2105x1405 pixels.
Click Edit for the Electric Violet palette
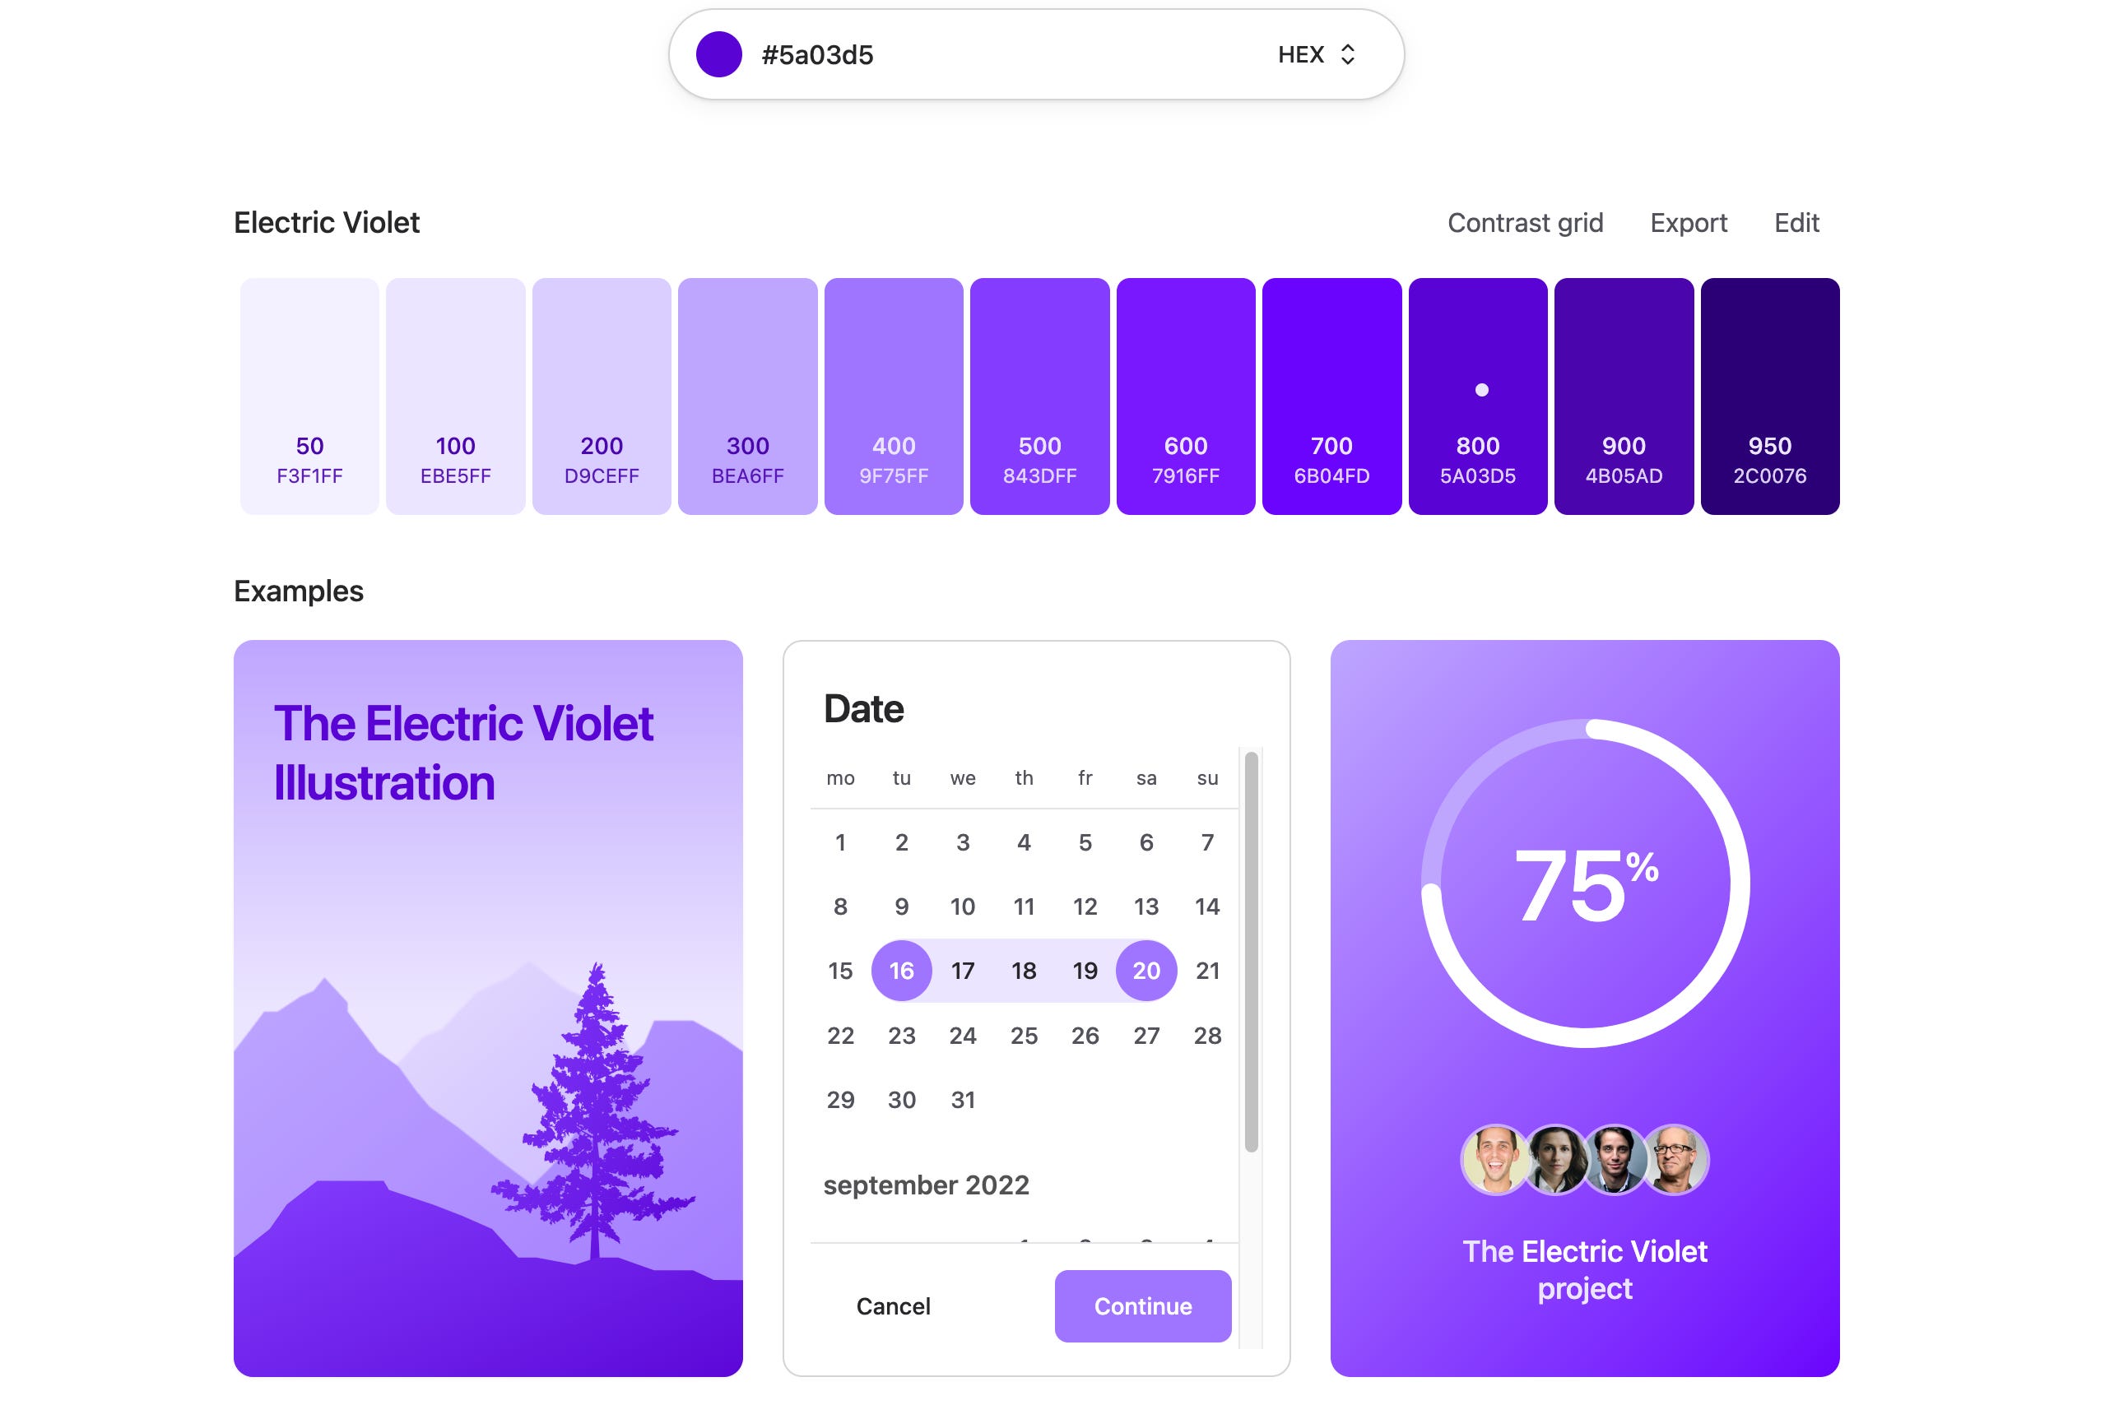[x=1796, y=222]
